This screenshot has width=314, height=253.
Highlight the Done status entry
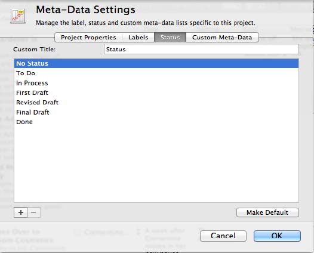tap(156, 122)
